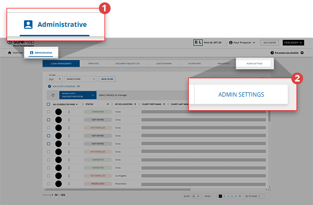This screenshot has width=313, height=205.
Task: Sort by Client First Name arrow
Action: click(x=164, y=104)
